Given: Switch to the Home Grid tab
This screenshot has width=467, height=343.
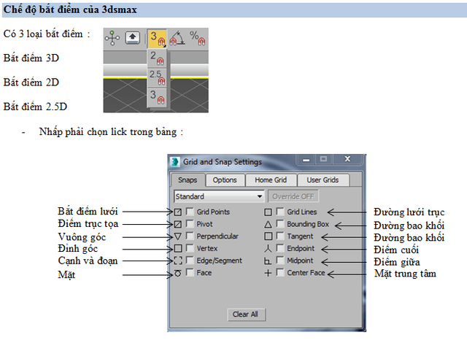Looking at the screenshot, I should pos(271,180).
